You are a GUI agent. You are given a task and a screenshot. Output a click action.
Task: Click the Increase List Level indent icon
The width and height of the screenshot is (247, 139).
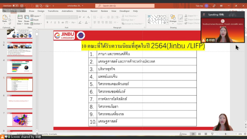point(112,17)
